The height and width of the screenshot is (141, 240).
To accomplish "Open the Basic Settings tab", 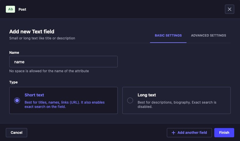I will point(168,35).
